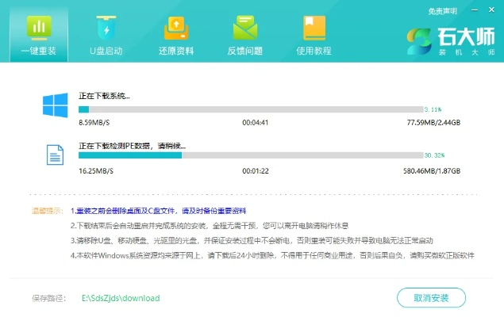Close the 石大师 window
Viewport: 504px width, 317px height.
(x=491, y=10)
